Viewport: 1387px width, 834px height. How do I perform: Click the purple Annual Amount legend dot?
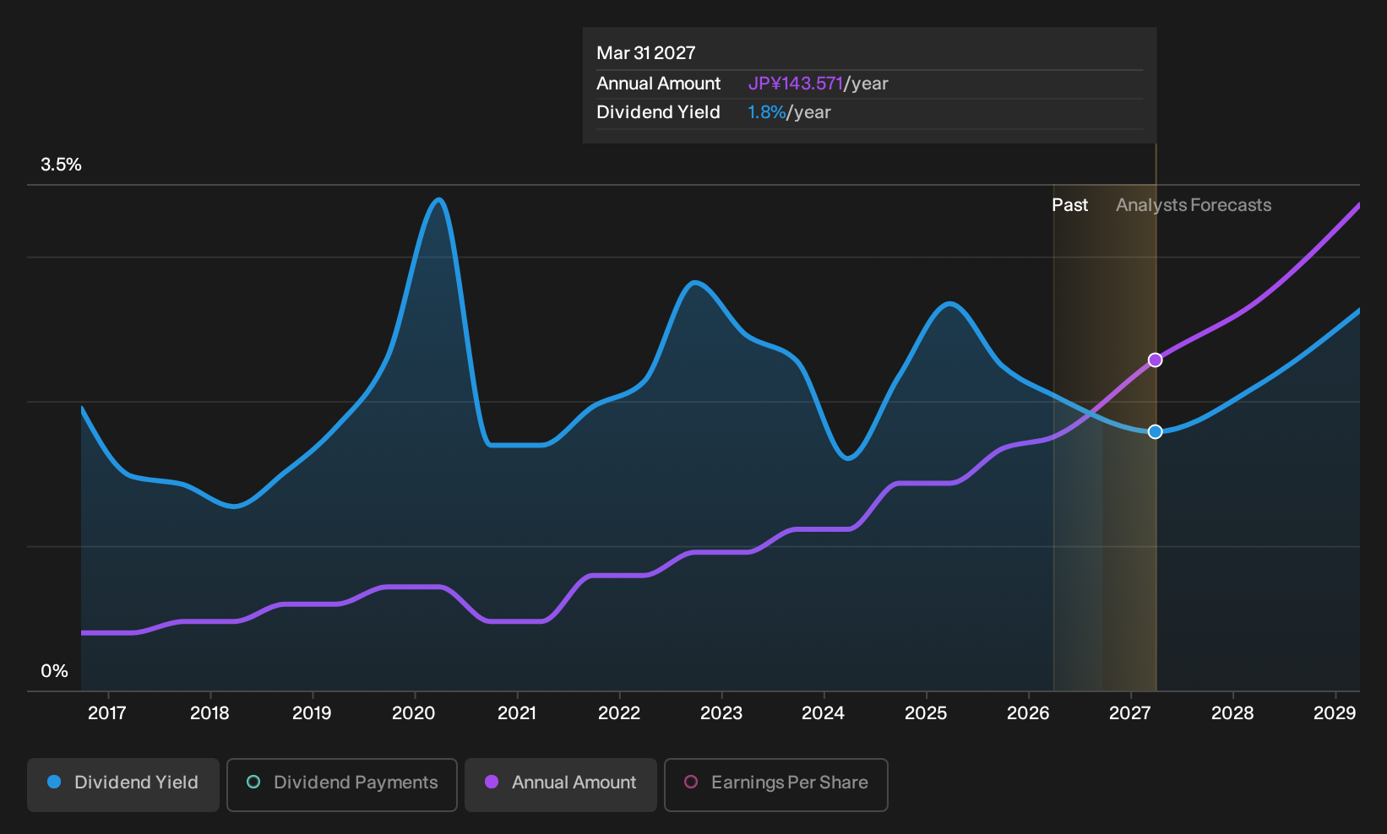click(x=492, y=782)
